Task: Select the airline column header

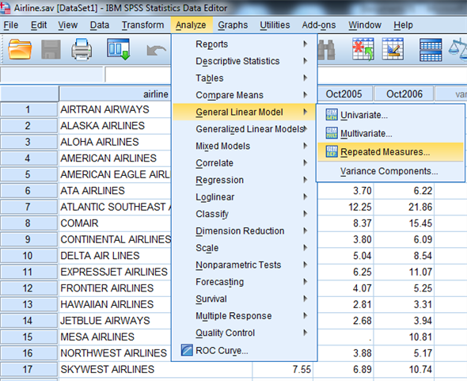Action: tap(115, 94)
